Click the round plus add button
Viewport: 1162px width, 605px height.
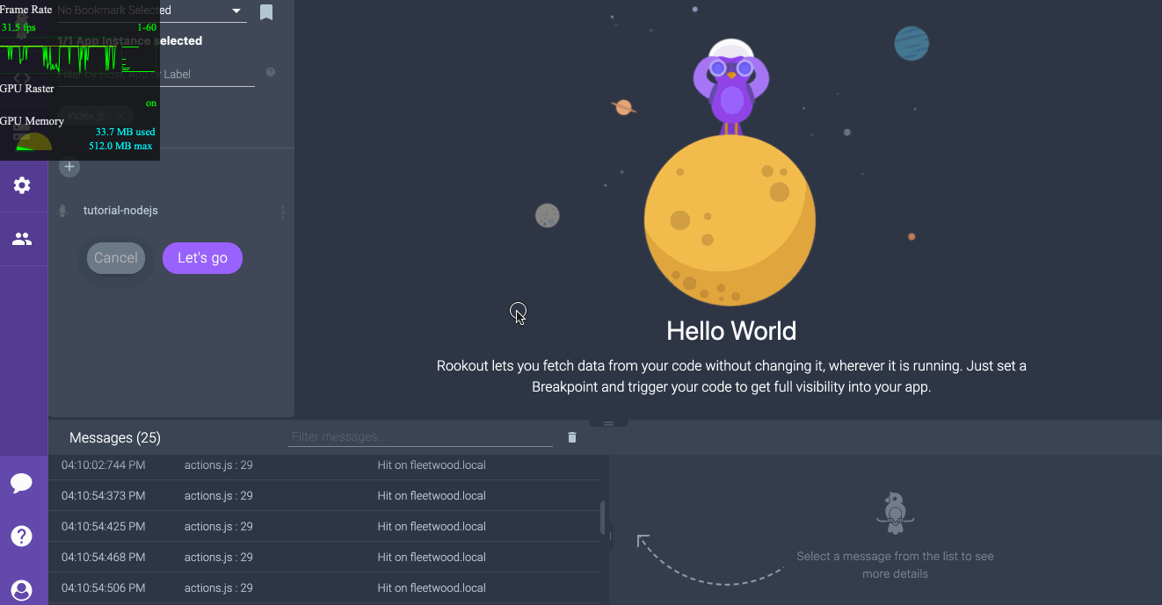69,166
